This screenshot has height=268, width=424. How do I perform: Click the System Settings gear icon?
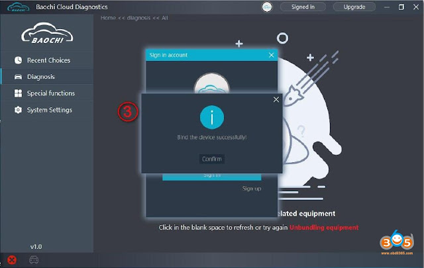[x=18, y=110]
